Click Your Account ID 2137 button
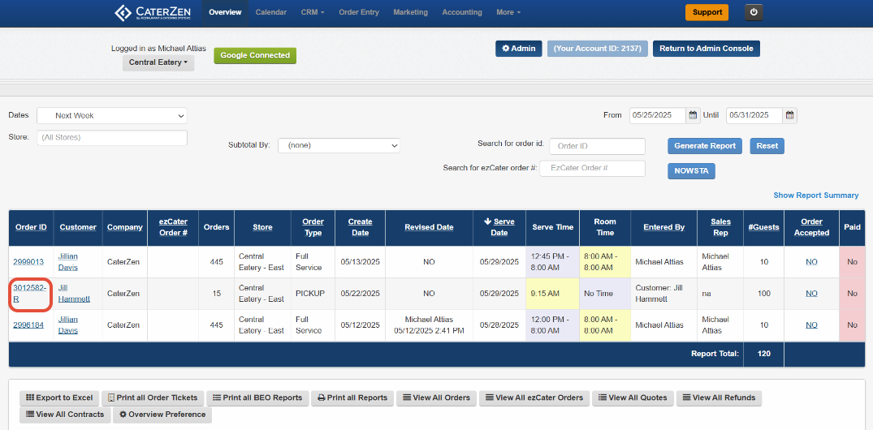Screen dimensions: 873x430 click(x=597, y=49)
